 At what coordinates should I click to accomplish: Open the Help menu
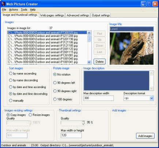point(33,10)
